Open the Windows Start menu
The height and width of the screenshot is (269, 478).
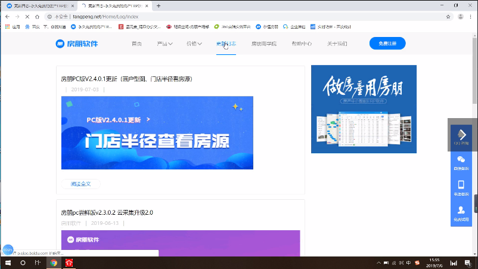[8, 262]
